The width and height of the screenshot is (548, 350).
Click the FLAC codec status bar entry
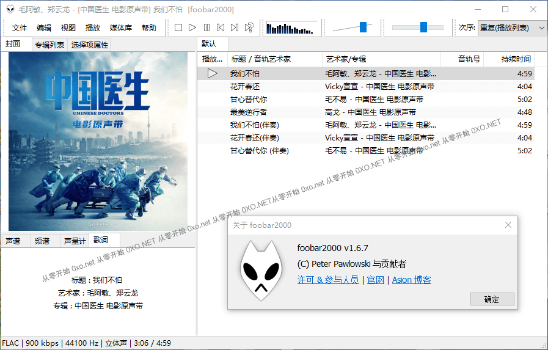[10, 343]
